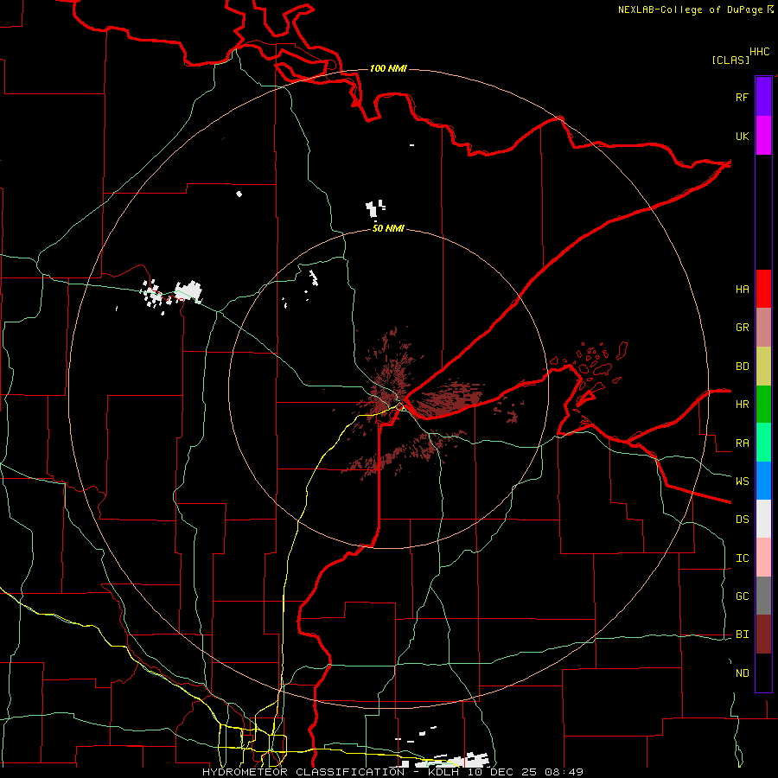Click the DS legend label
The height and width of the screenshot is (778, 778).
point(742,519)
